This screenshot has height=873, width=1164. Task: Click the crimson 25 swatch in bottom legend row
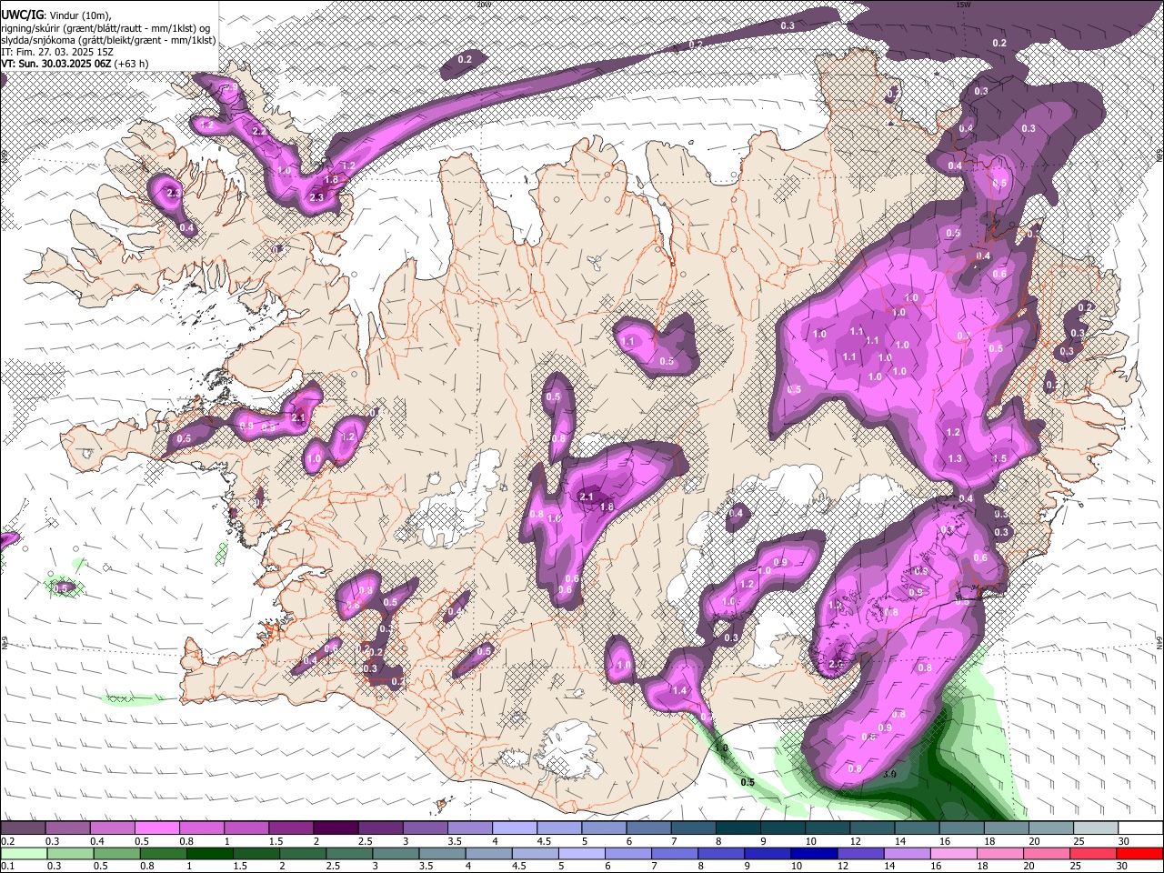coord(1091,853)
